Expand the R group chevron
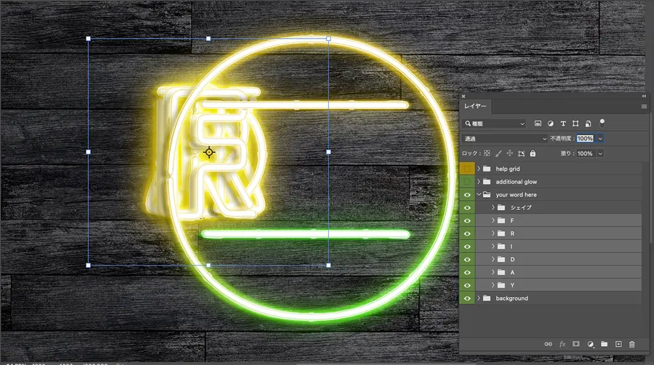The image size is (654, 365). (x=493, y=233)
